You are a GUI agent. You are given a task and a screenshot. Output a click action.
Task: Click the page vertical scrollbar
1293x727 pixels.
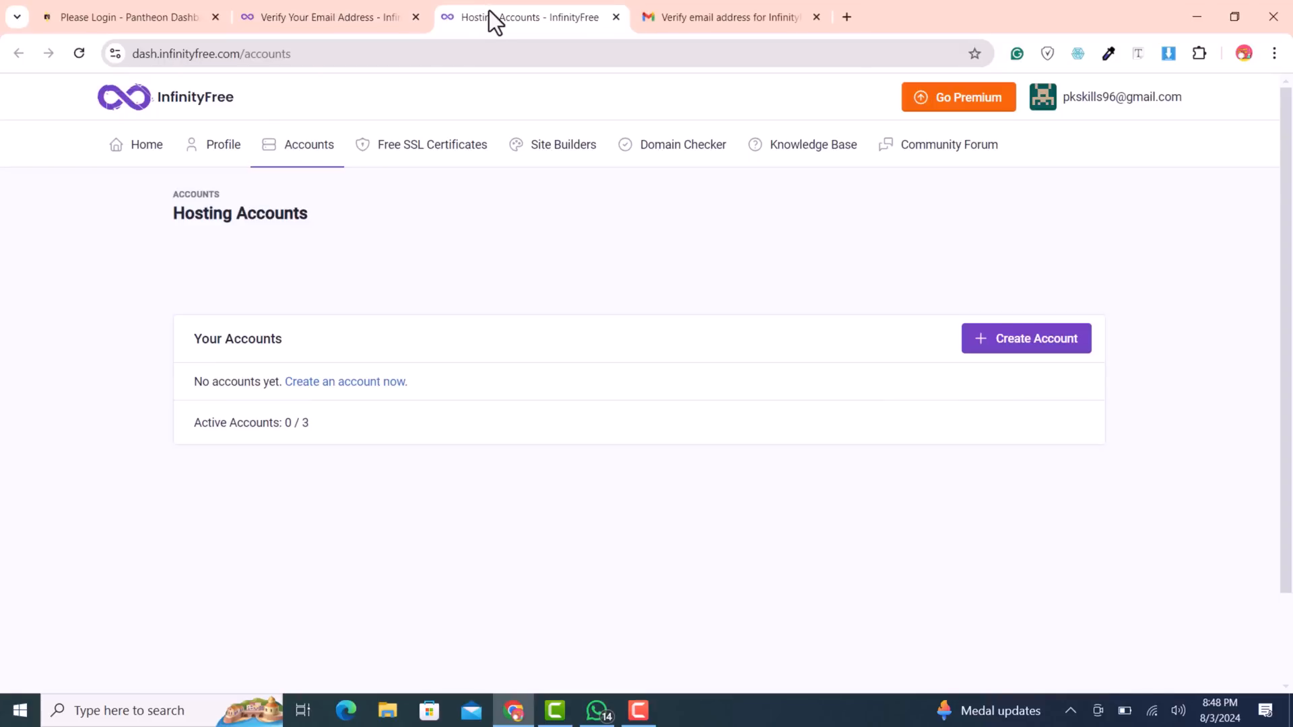tap(1286, 340)
